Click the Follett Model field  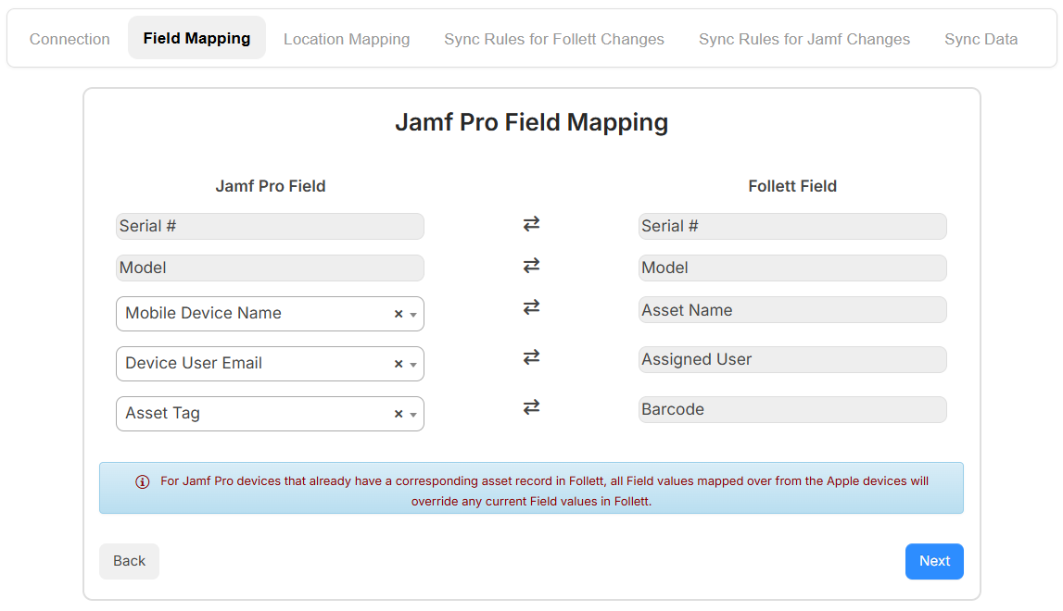(x=791, y=268)
